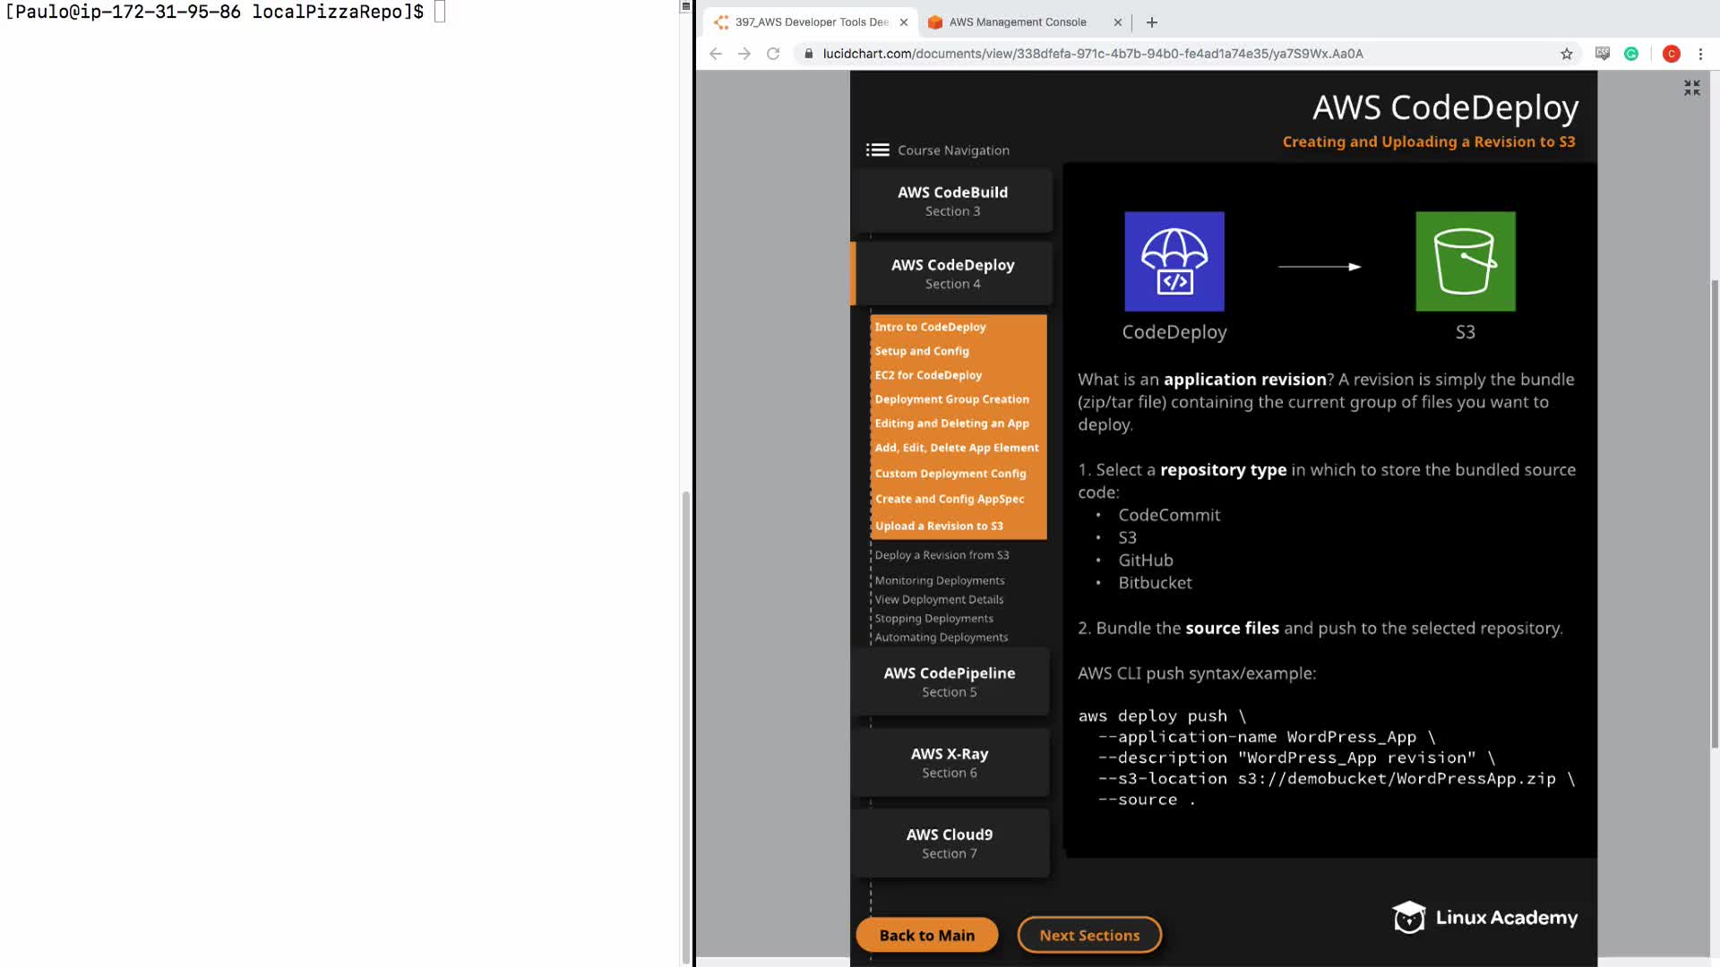Go back to the previous page
This screenshot has height=967, width=1720.
coord(715,54)
